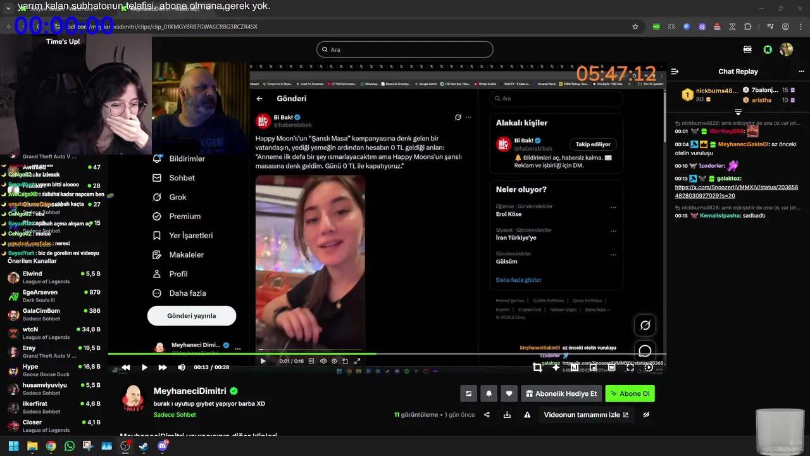Click the red stacked Chrome extension icon
Viewport: 810px width, 456px height.
(x=717, y=27)
